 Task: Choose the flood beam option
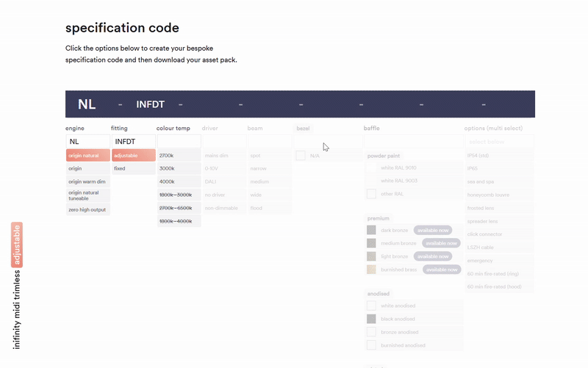270,208
